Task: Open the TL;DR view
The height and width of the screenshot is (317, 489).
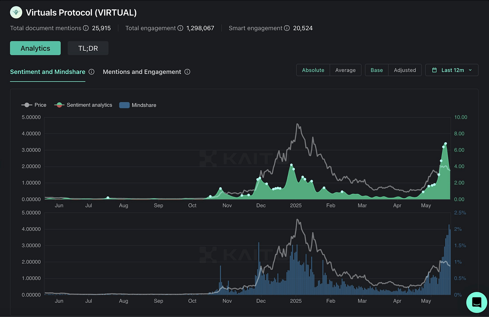Action: [88, 48]
